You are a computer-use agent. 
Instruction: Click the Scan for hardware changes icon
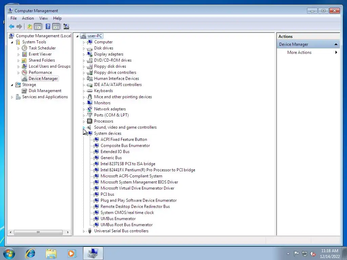(x=66, y=27)
